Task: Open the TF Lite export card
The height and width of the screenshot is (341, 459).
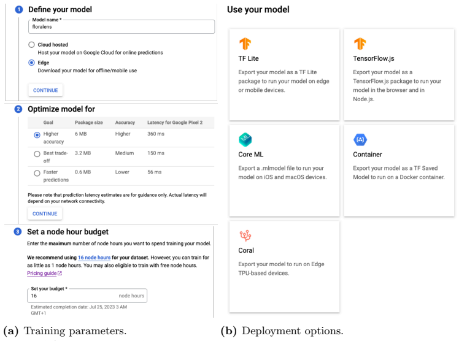Action: click(x=284, y=75)
